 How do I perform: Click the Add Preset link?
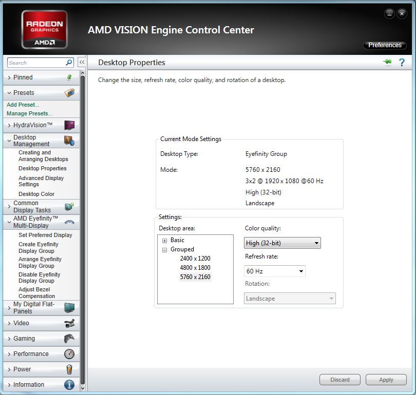[23, 105]
